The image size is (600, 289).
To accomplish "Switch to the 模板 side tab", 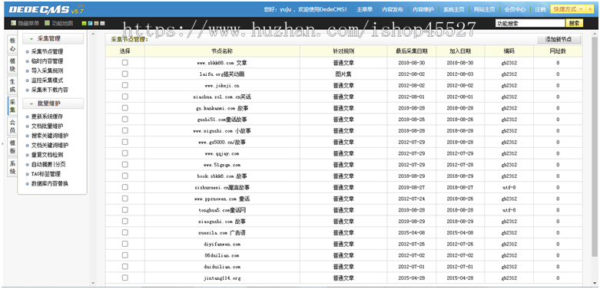I will (x=12, y=147).
